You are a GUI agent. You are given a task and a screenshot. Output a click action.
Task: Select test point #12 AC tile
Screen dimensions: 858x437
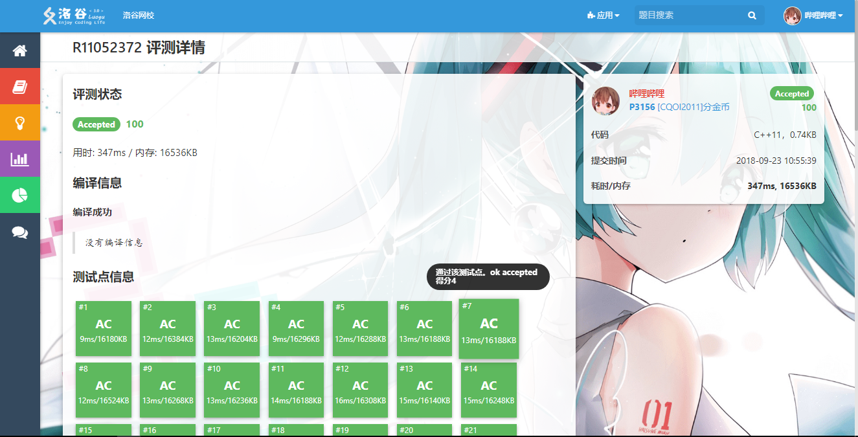pyautogui.click(x=361, y=390)
